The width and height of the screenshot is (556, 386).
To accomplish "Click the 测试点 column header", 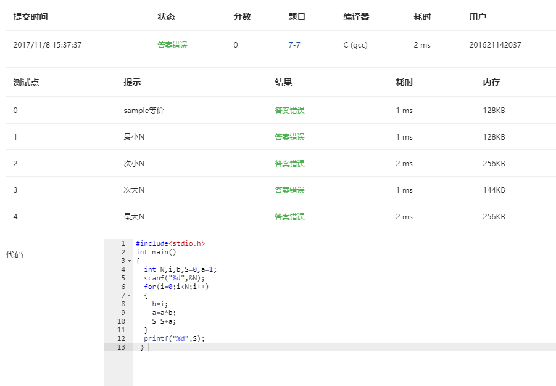I will pos(27,82).
